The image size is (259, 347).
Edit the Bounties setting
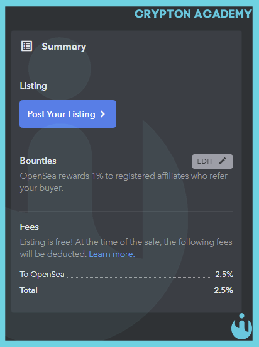tap(212, 161)
